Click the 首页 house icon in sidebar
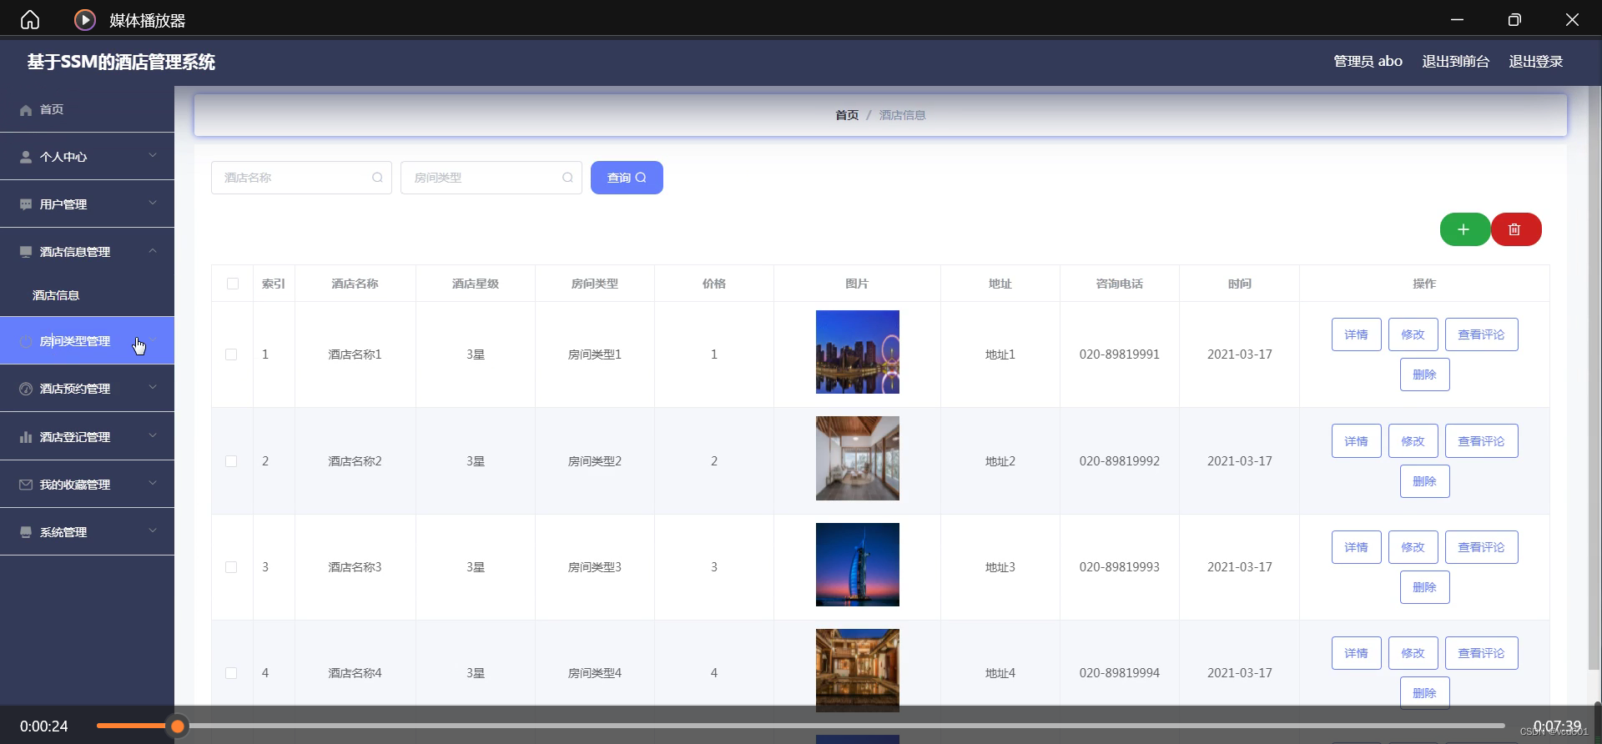The width and height of the screenshot is (1602, 744). [x=26, y=110]
